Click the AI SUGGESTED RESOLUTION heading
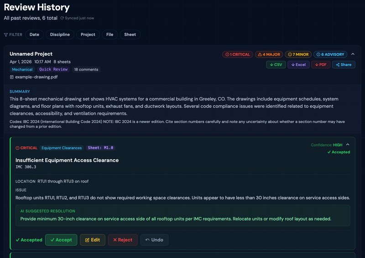The image size is (365, 258). click(x=48, y=211)
